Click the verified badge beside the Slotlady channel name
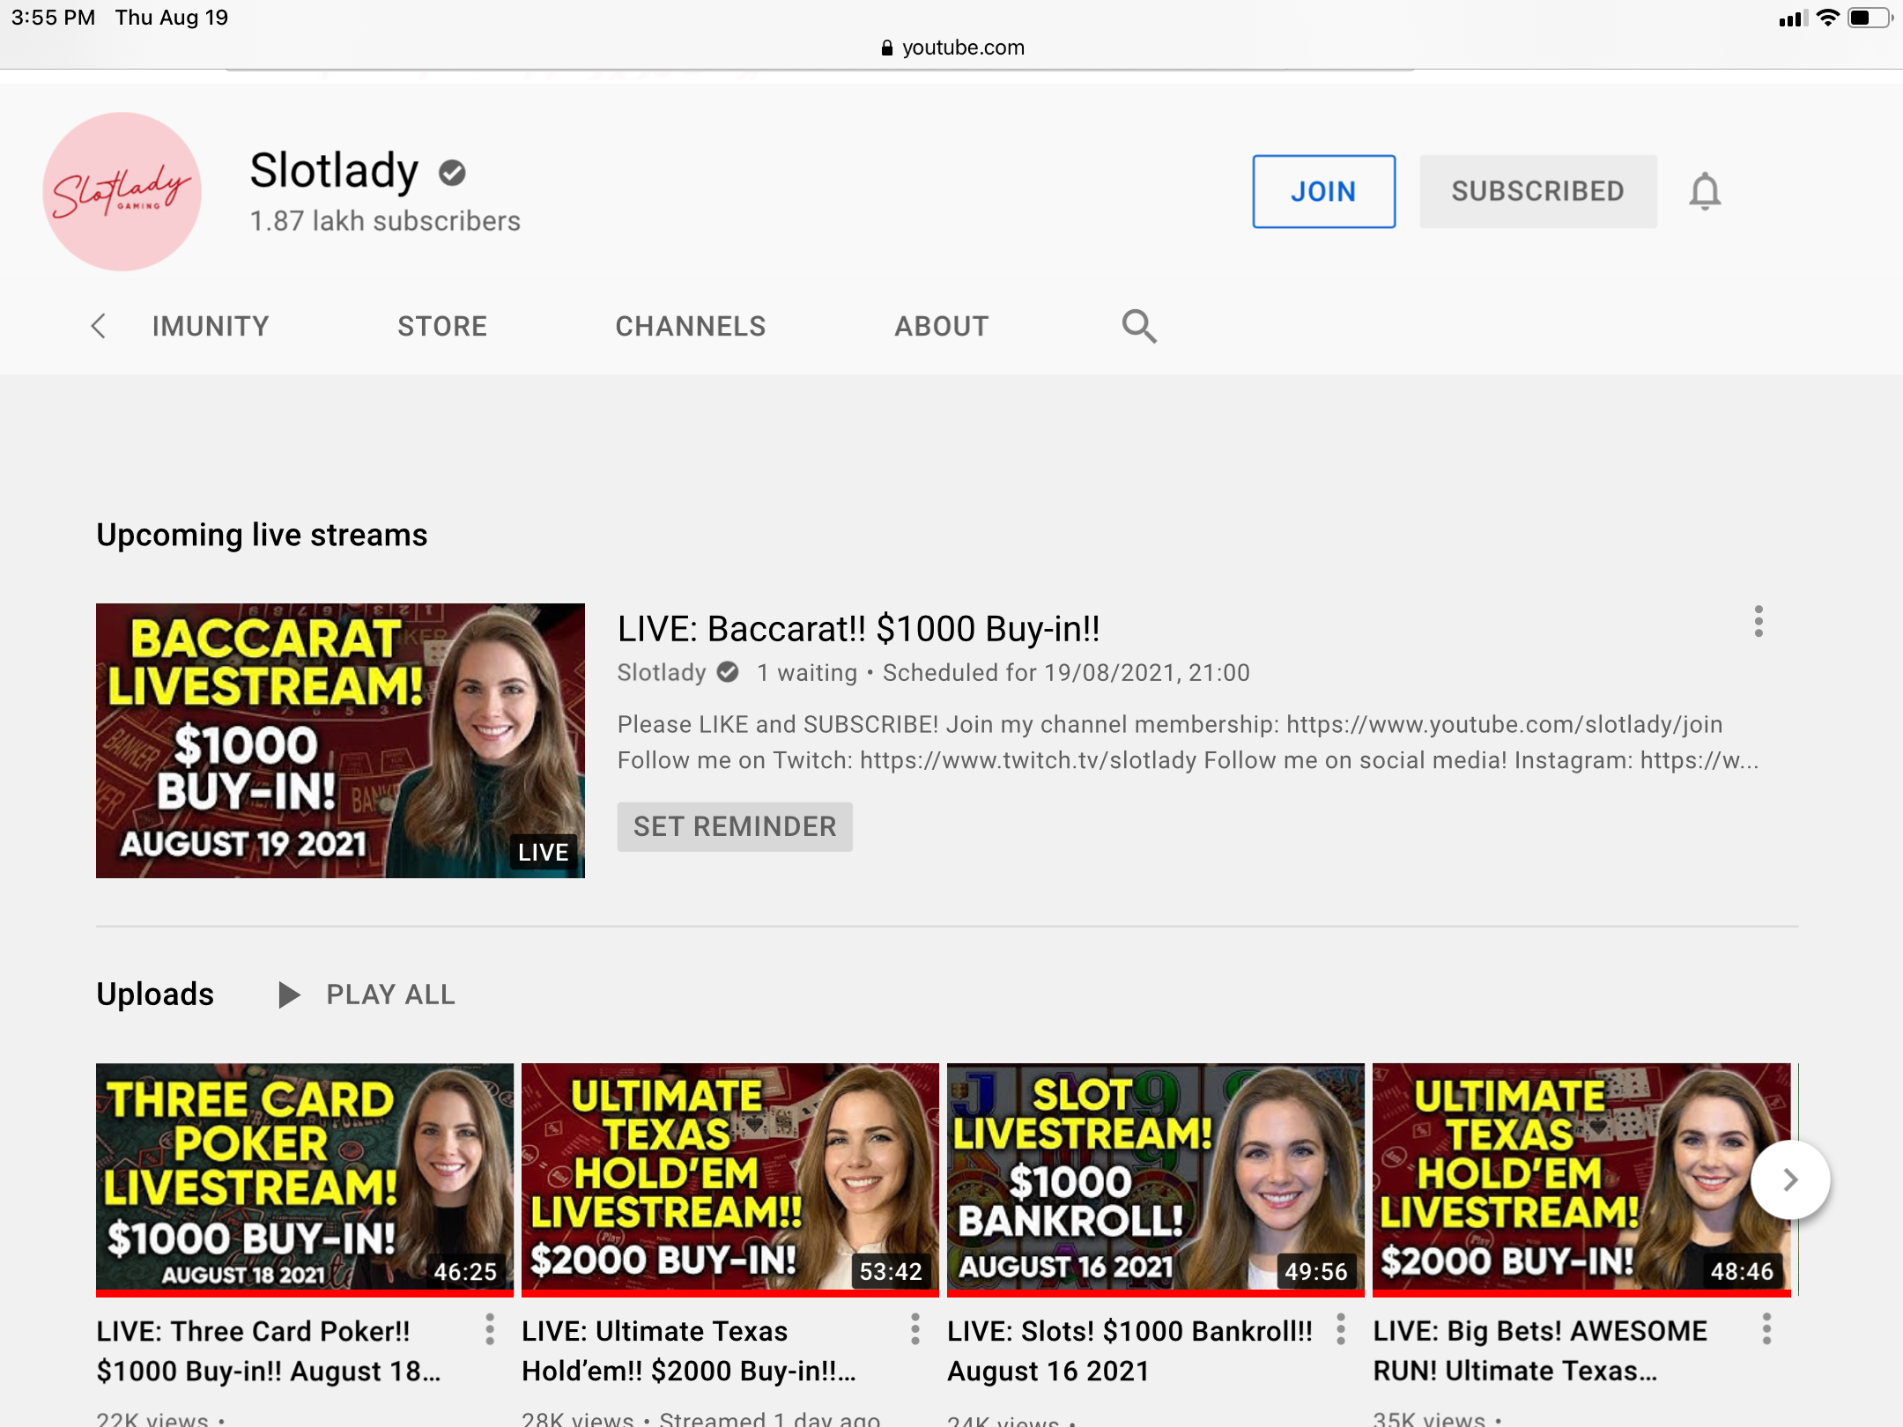1903x1427 pixels. (x=452, y=173)
